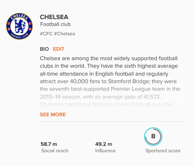
Task: Expand the bio with SEE MORE
Action: [x=53, y=115]
